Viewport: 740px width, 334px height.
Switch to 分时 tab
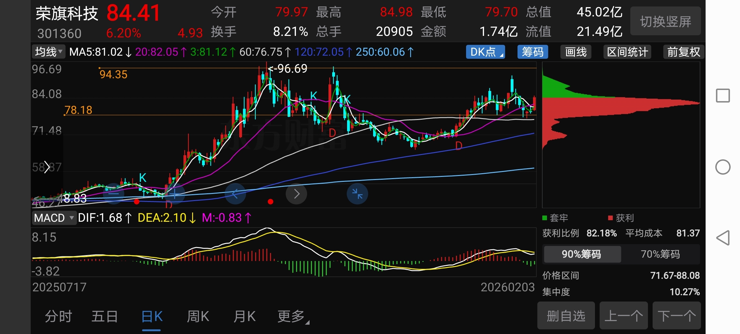pos(58,316)
